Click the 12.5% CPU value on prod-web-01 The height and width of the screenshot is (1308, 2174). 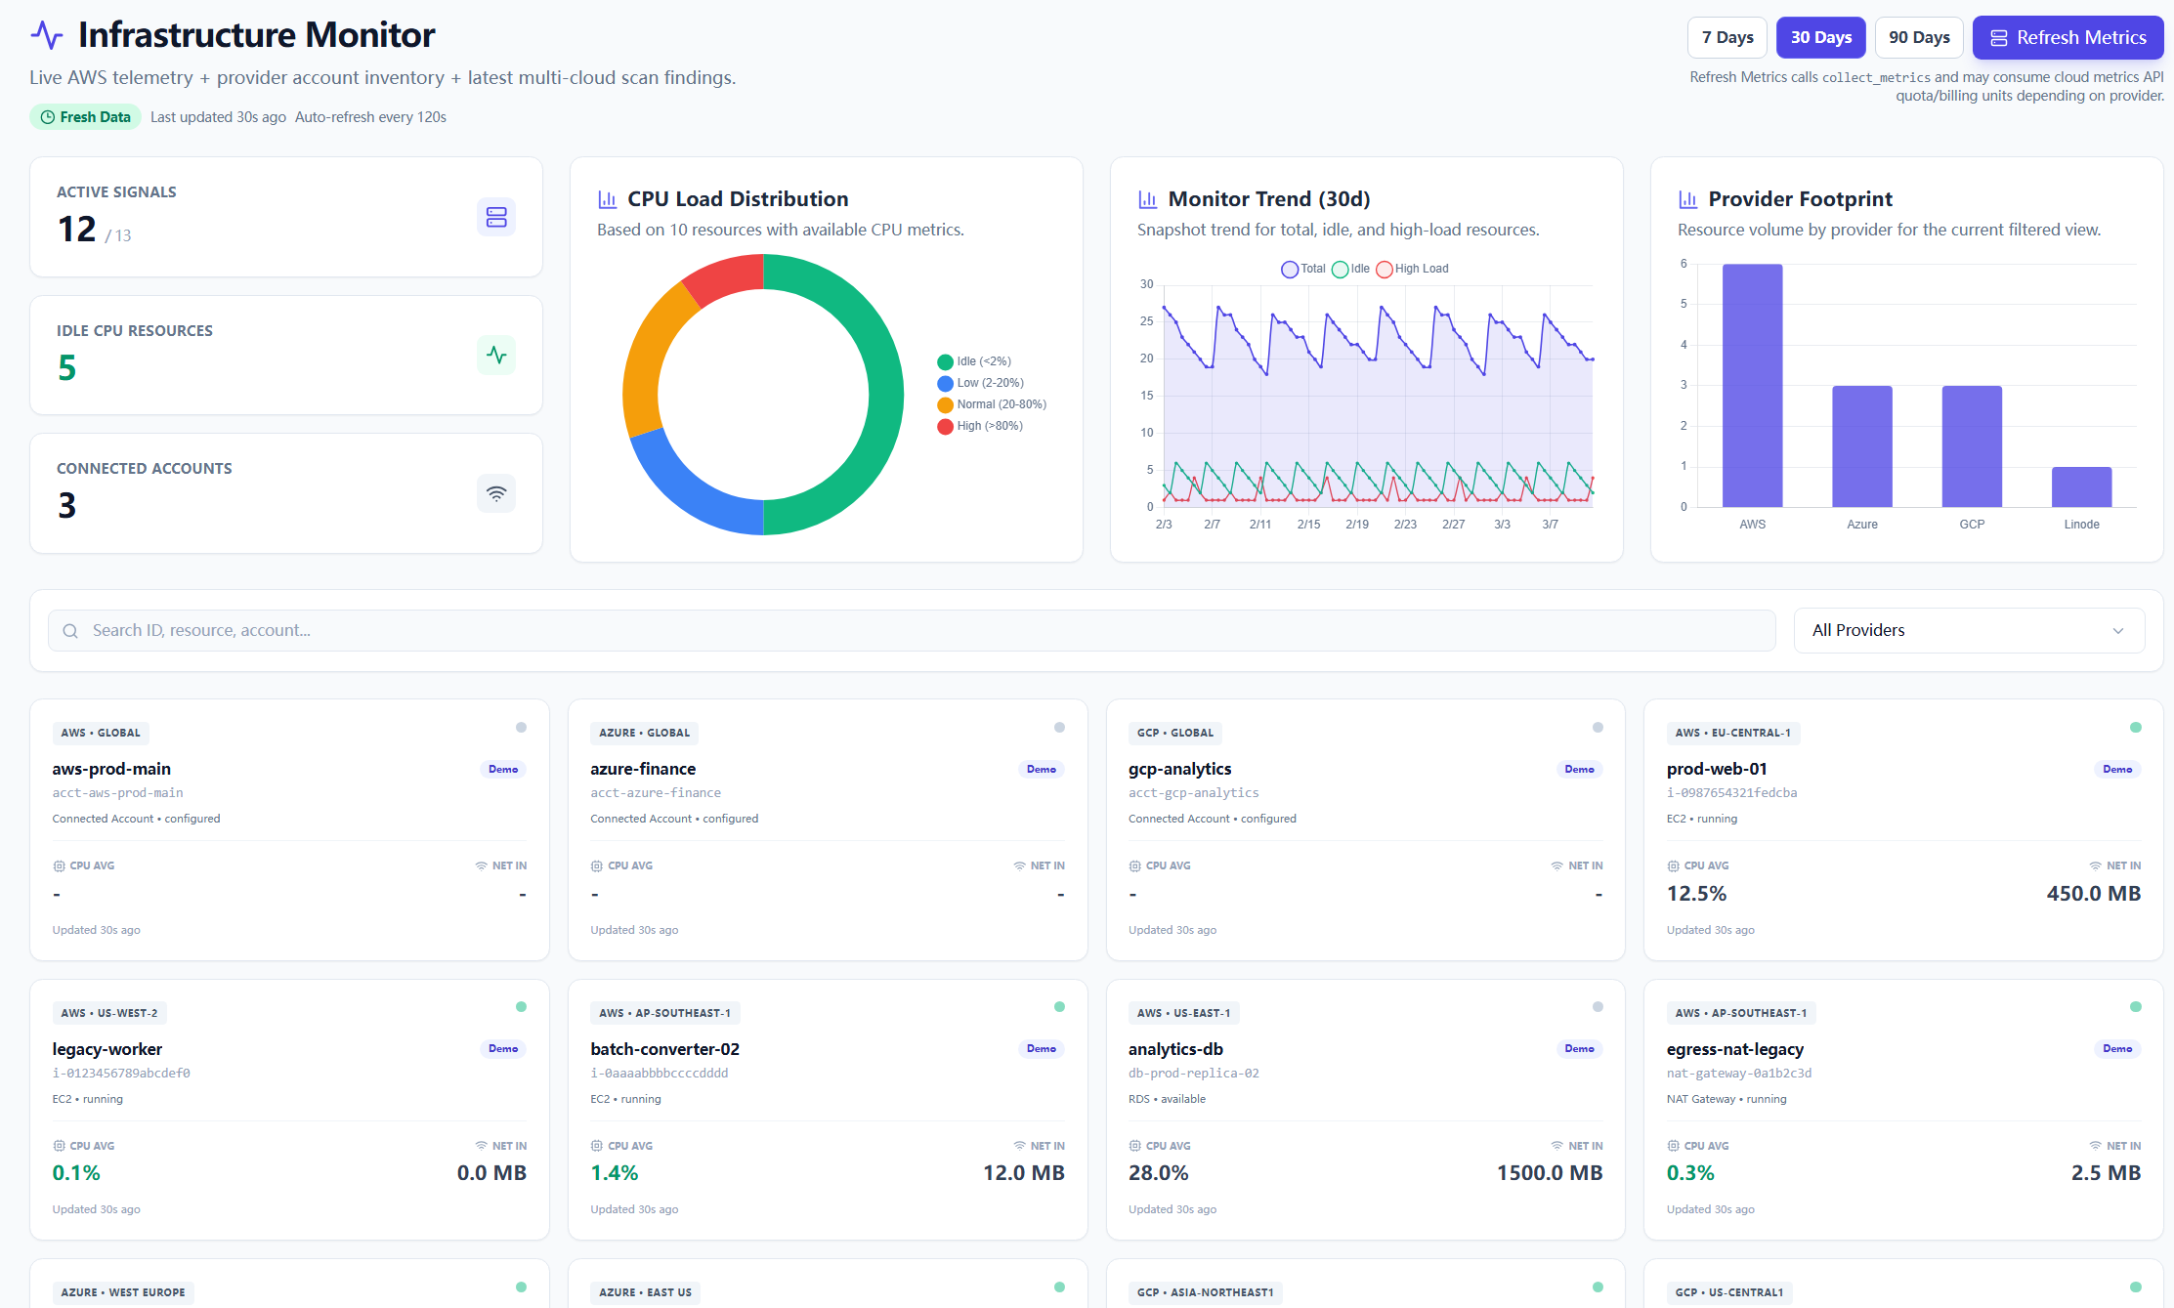tap(1696, 894)
